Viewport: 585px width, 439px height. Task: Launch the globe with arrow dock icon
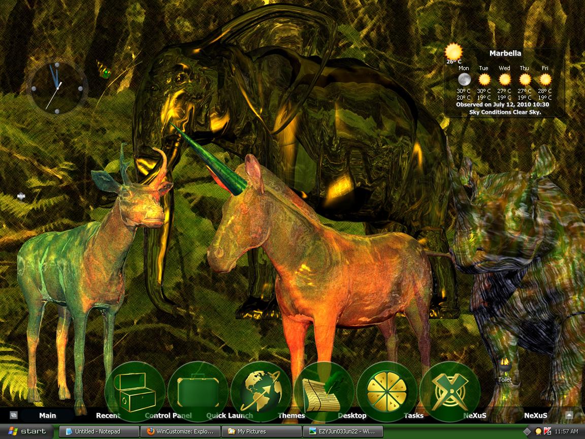[x=261, y=392]
